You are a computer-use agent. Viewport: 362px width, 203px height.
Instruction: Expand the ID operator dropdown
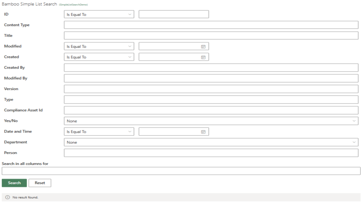99,14
